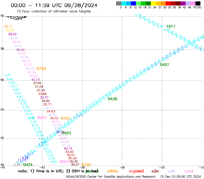Click the black swatch at the legend's end

click(198, 3)
